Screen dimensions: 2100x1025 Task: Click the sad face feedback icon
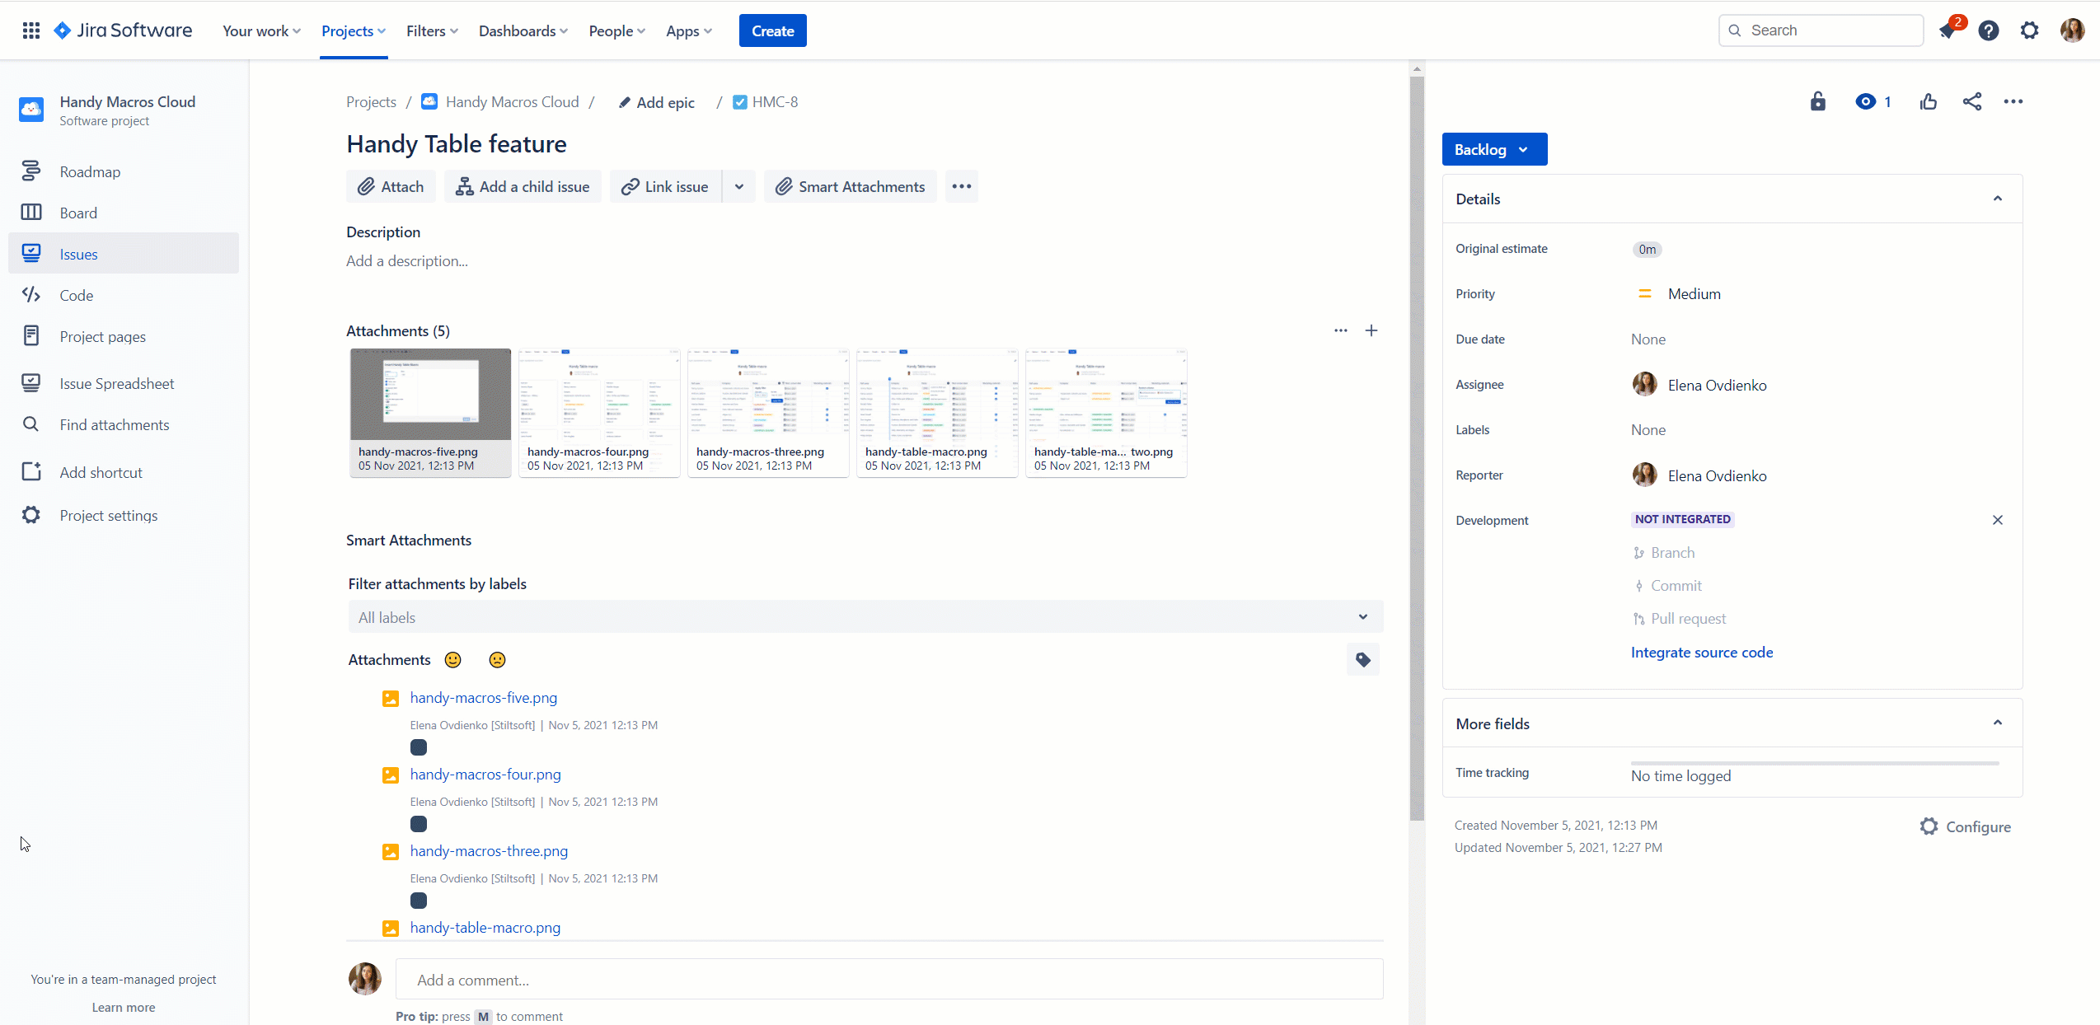497,660
